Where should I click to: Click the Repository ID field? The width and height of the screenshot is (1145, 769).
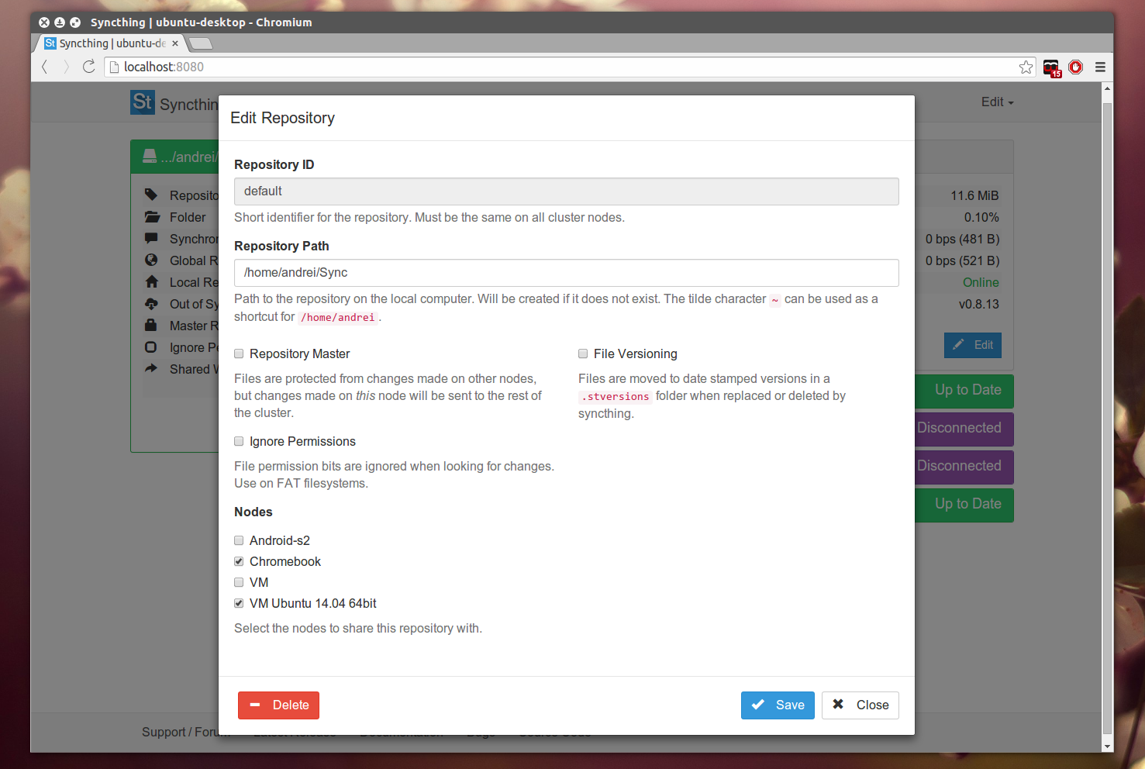(567, 191)
